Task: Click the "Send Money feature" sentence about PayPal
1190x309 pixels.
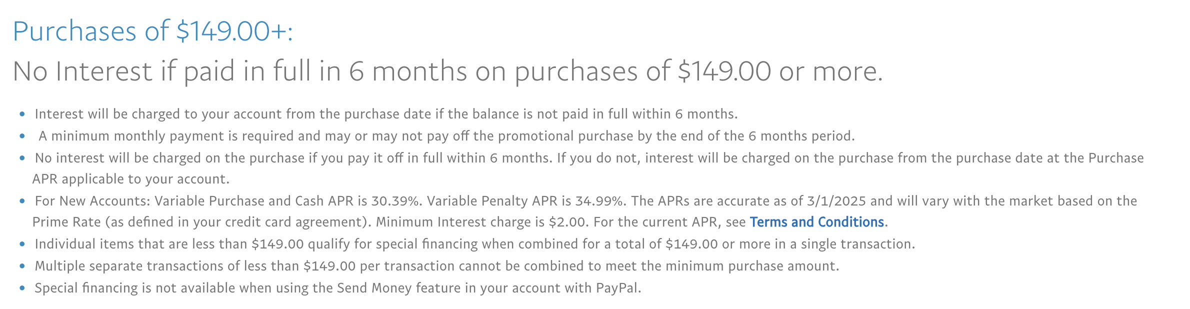Action: [338, 288]
